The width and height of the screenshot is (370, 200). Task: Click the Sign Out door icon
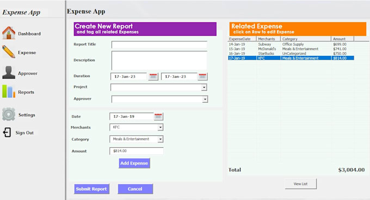click(x=7, y=133)
